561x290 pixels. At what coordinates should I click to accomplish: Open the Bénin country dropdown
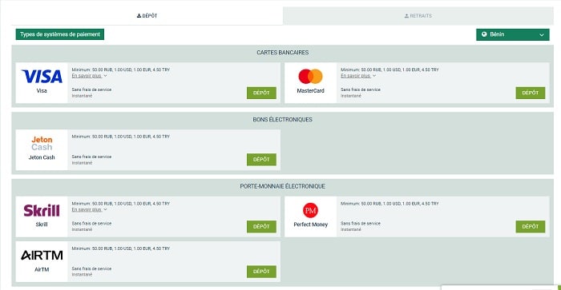(513, 34)
